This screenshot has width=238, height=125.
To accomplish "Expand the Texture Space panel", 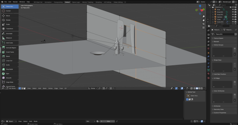I will click(x=218, y=38).
